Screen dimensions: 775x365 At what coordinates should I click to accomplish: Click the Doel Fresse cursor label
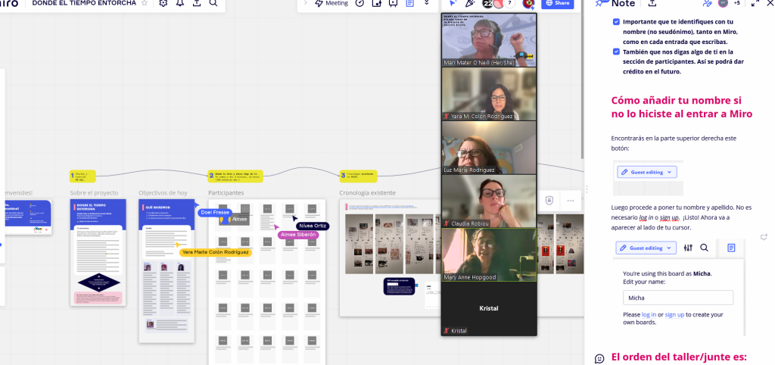pos(214,212)
